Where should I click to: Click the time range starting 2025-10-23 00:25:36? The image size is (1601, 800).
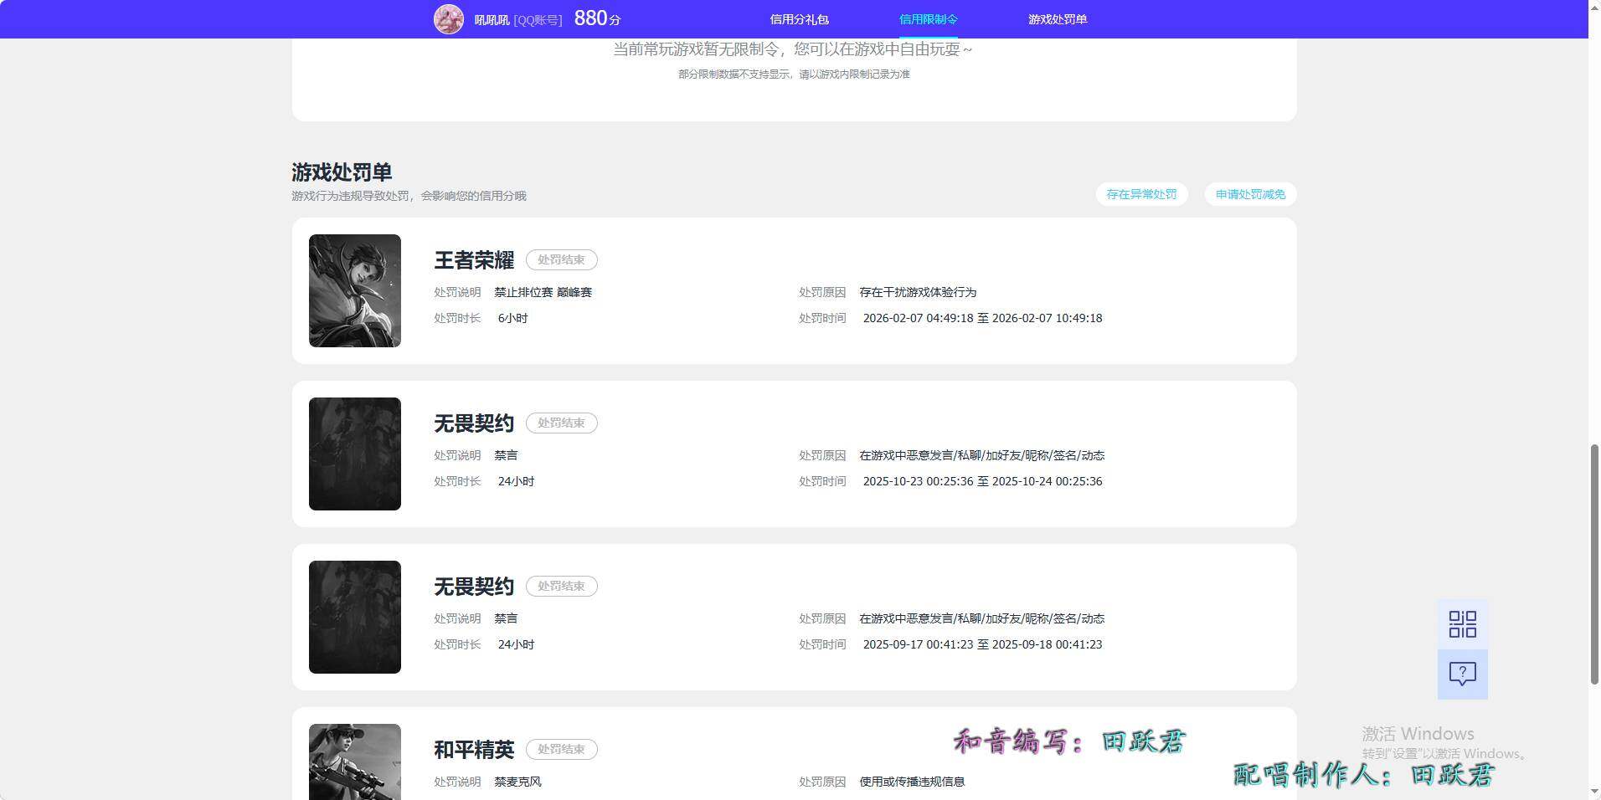point(982,481)
